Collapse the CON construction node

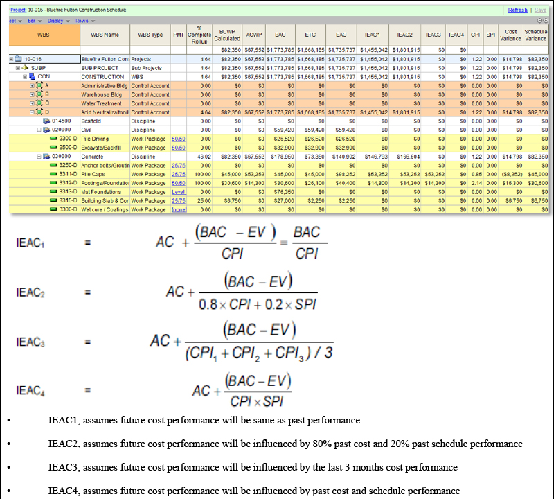25,77
